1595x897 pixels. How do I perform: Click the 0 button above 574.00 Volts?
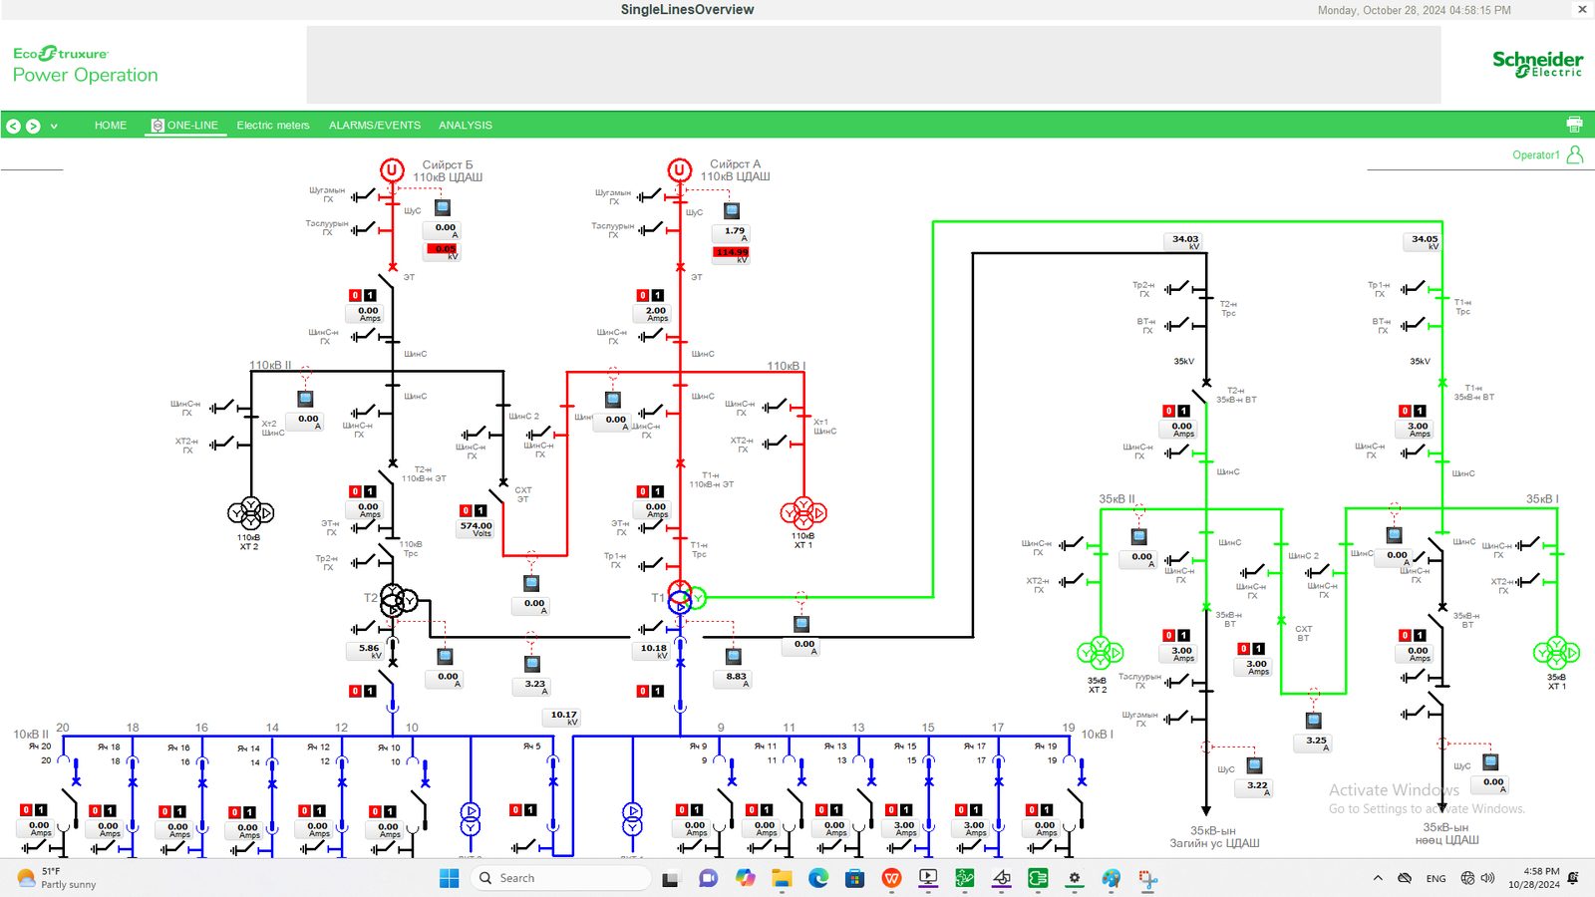pyautogui.click(x=466, y=510)
